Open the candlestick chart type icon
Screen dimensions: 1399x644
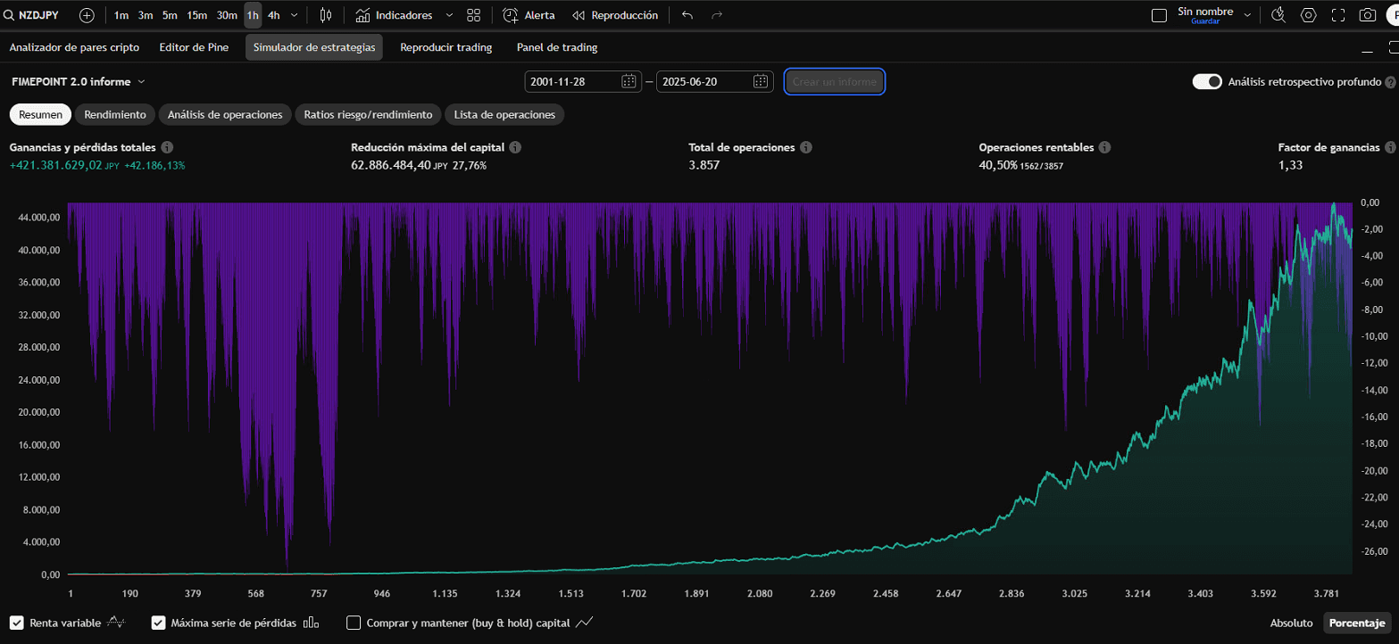326,15
